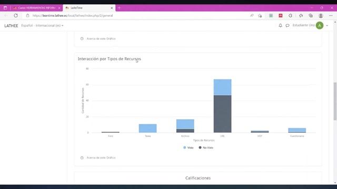Click the Tarea bar in chart
The width and height of the screenshot is (337, 189).
pos(147,128)
